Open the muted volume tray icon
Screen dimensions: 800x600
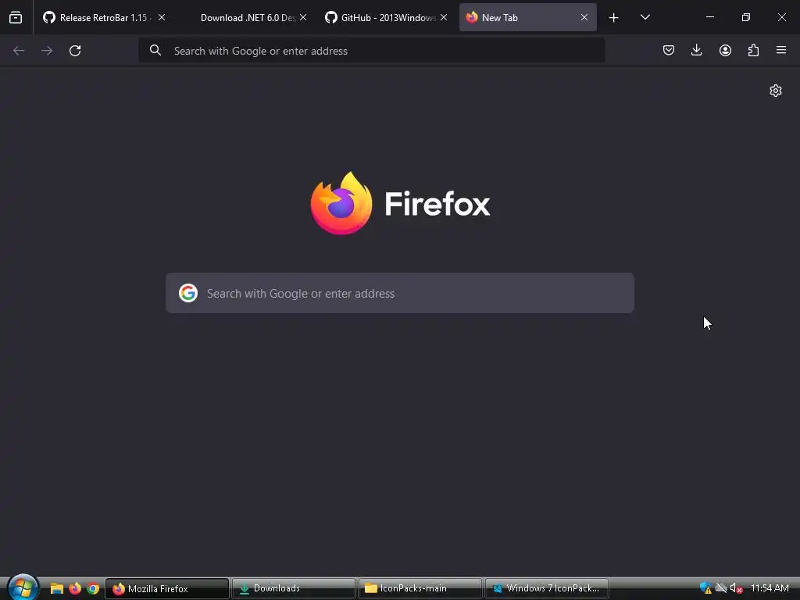pos(736,588)
